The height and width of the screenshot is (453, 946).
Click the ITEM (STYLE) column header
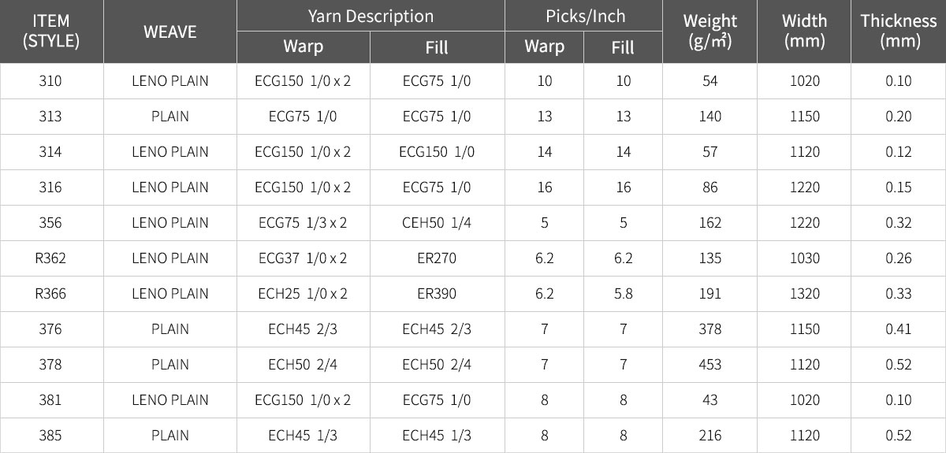tap(51, 32)
